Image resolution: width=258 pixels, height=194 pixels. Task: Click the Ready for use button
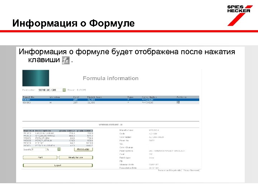pos(76,157)
